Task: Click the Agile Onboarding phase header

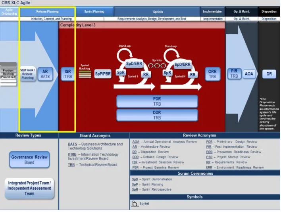Action: pyautogui.click(x=9, y=12)
